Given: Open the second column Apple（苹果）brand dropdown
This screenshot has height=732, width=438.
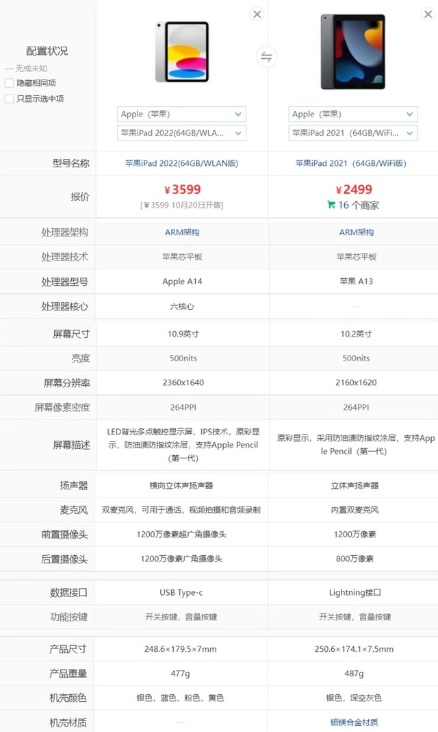Looking at the screenshot, I should click(x=352, y=114).
